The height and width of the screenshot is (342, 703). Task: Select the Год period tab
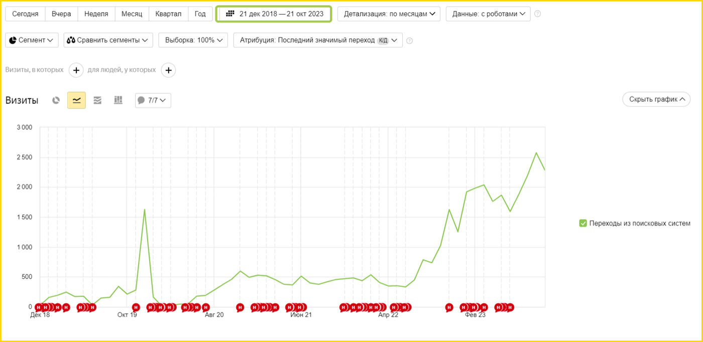200,14
